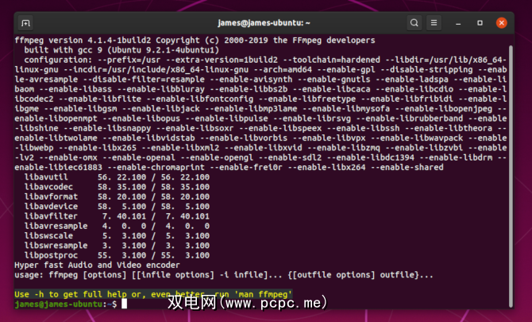
Task: Close the terminal window
Action: coord(502,23)
